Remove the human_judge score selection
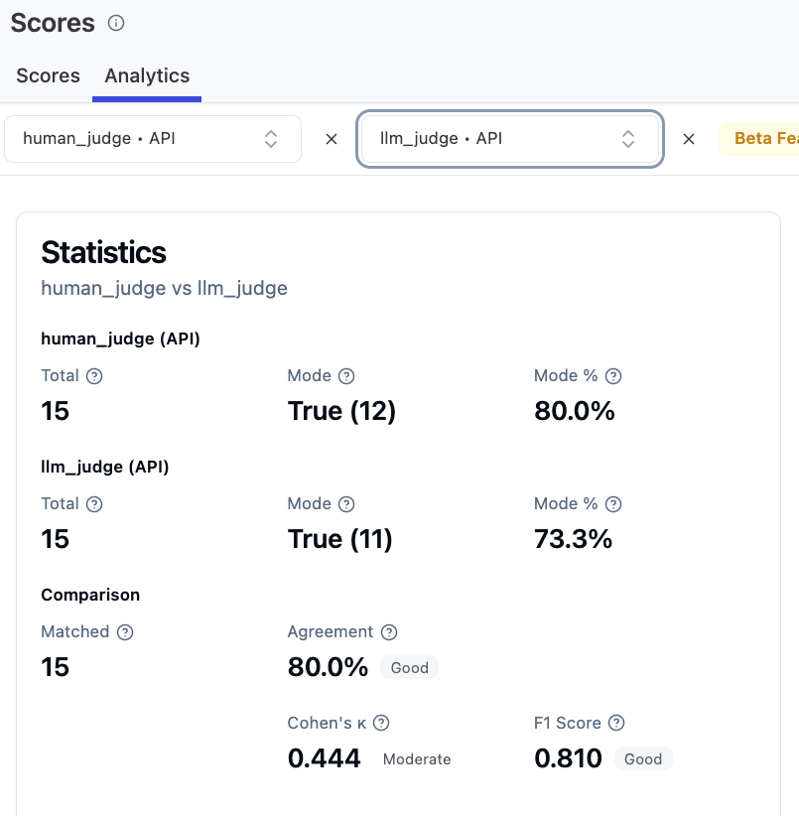Image resolution: width=799 pixels, height=816 pixels. click(x=332, y=139)
